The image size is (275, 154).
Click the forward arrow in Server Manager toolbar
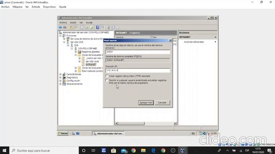pyautogui.click(x=65, y=27)
